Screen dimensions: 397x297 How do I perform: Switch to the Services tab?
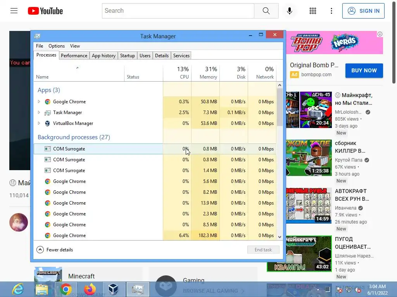(x=181, y=56)
